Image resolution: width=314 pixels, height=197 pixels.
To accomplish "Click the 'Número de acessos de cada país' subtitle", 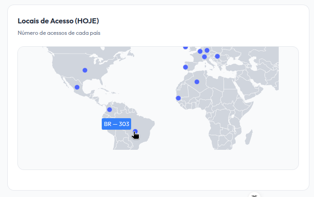I will pos(59,33).
